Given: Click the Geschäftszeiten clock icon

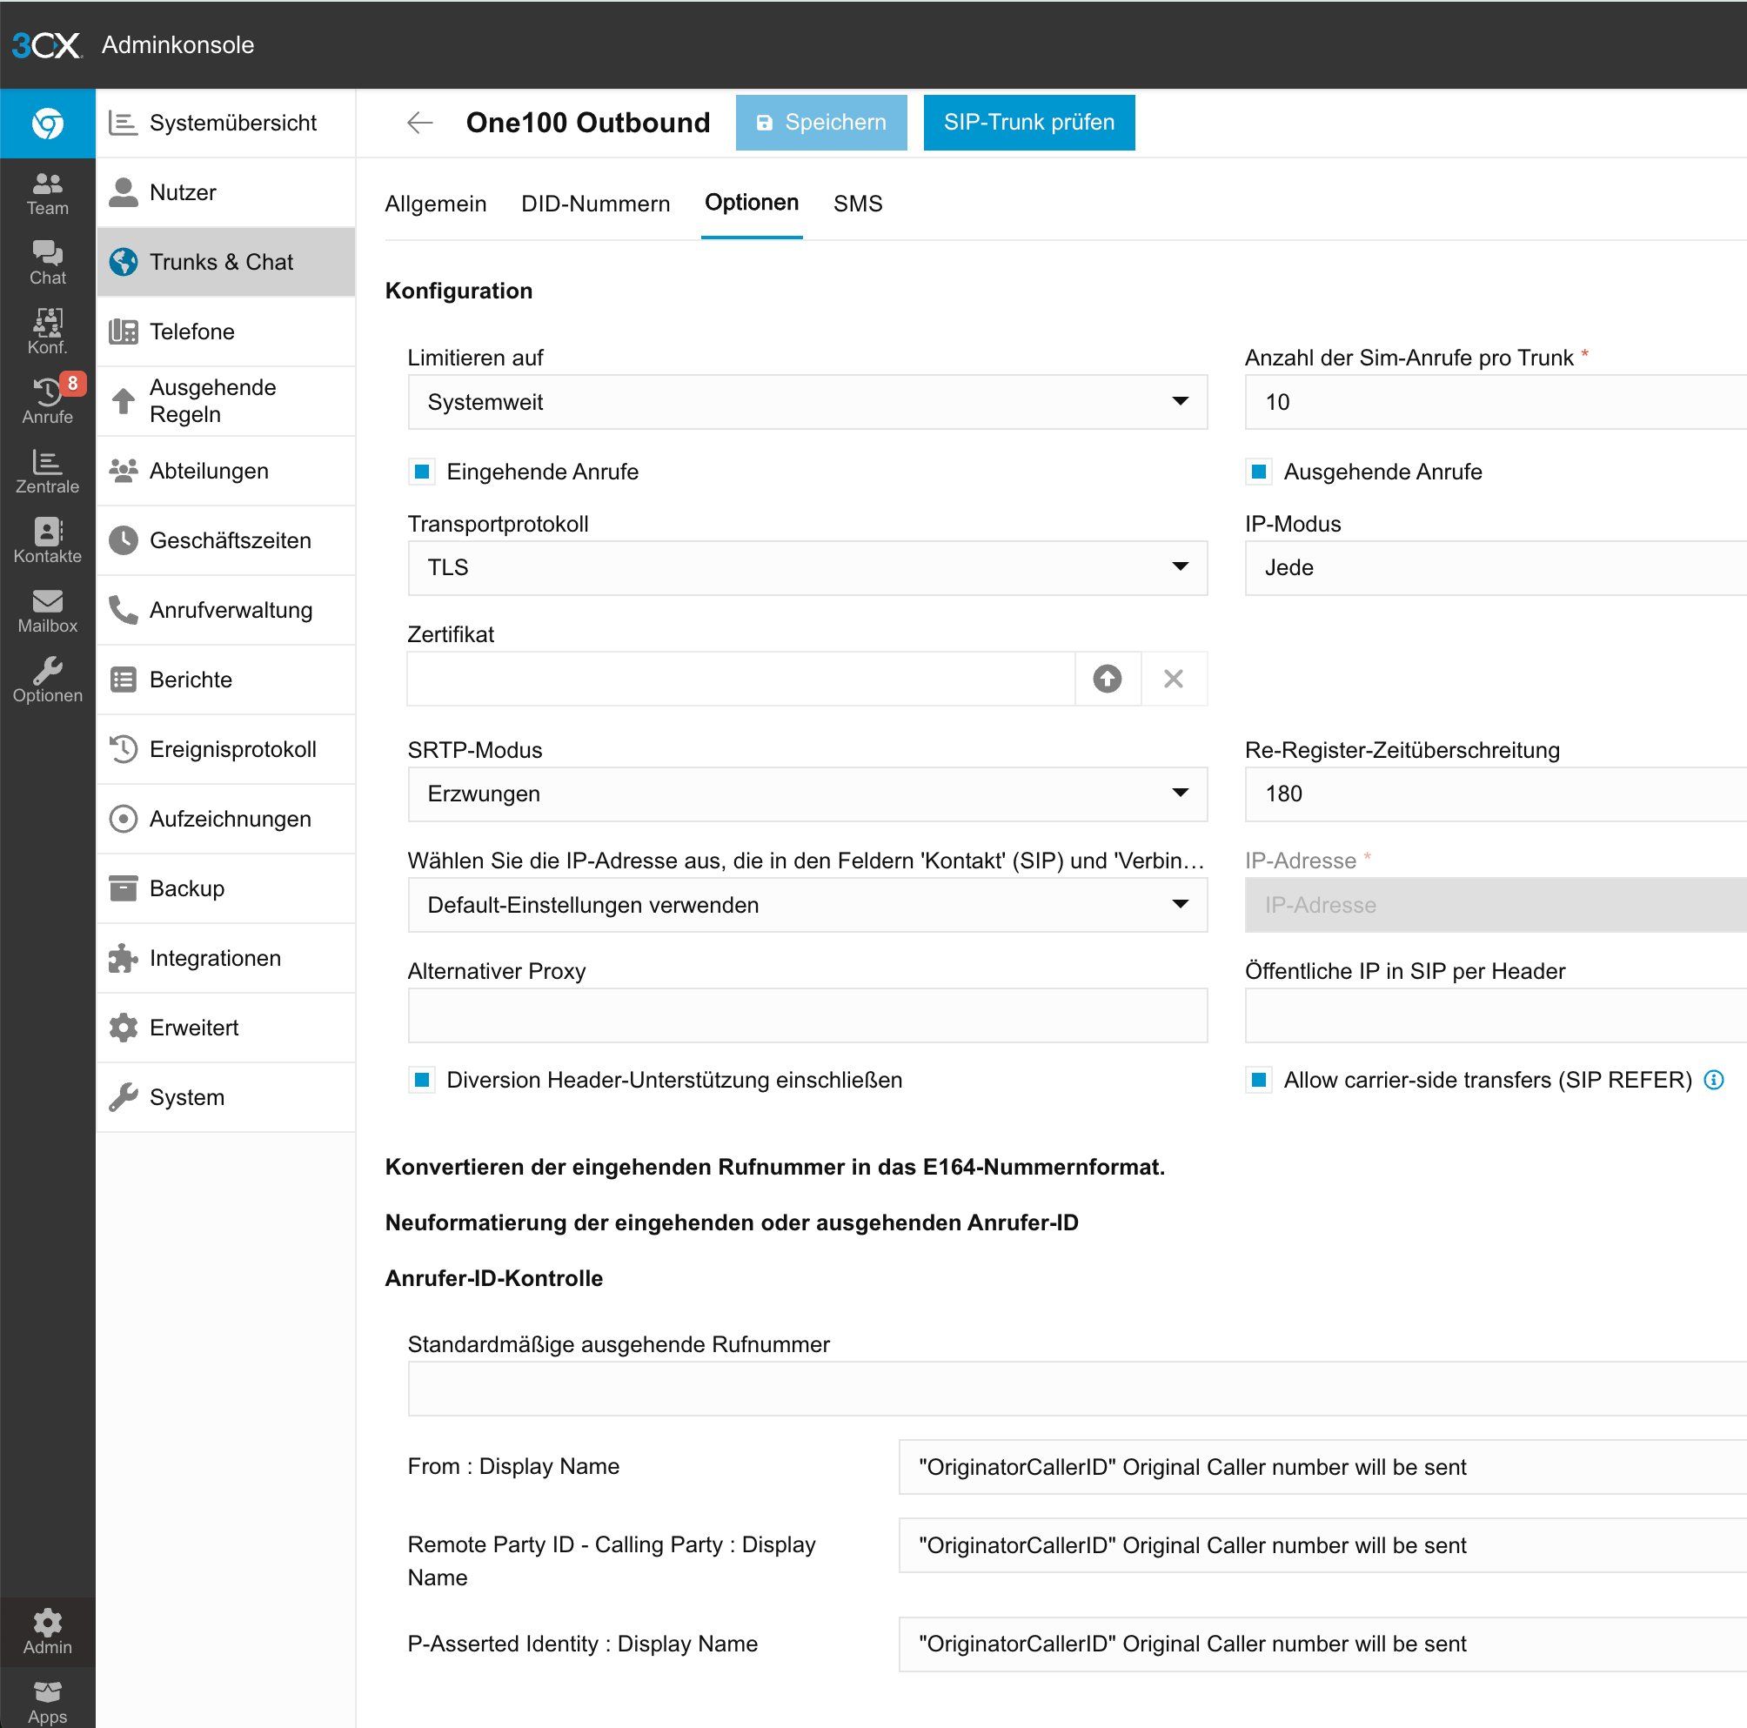Looking at the screenshot, I should point(124,540).
